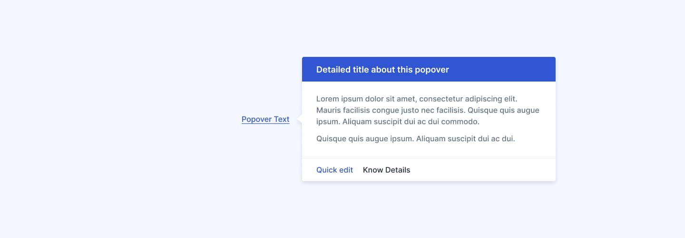Click empty page background left of the link
The height and width of the screenshot is (238, 685).
[143, 119]
